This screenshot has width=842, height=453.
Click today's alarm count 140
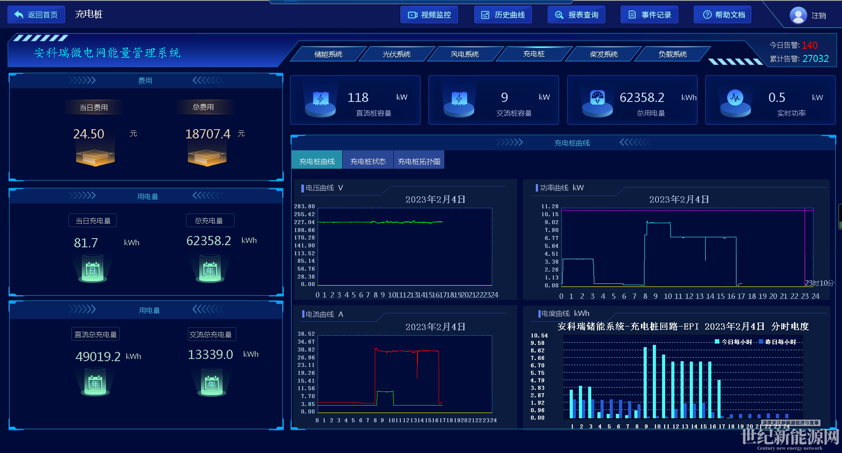tap(809, 45)
